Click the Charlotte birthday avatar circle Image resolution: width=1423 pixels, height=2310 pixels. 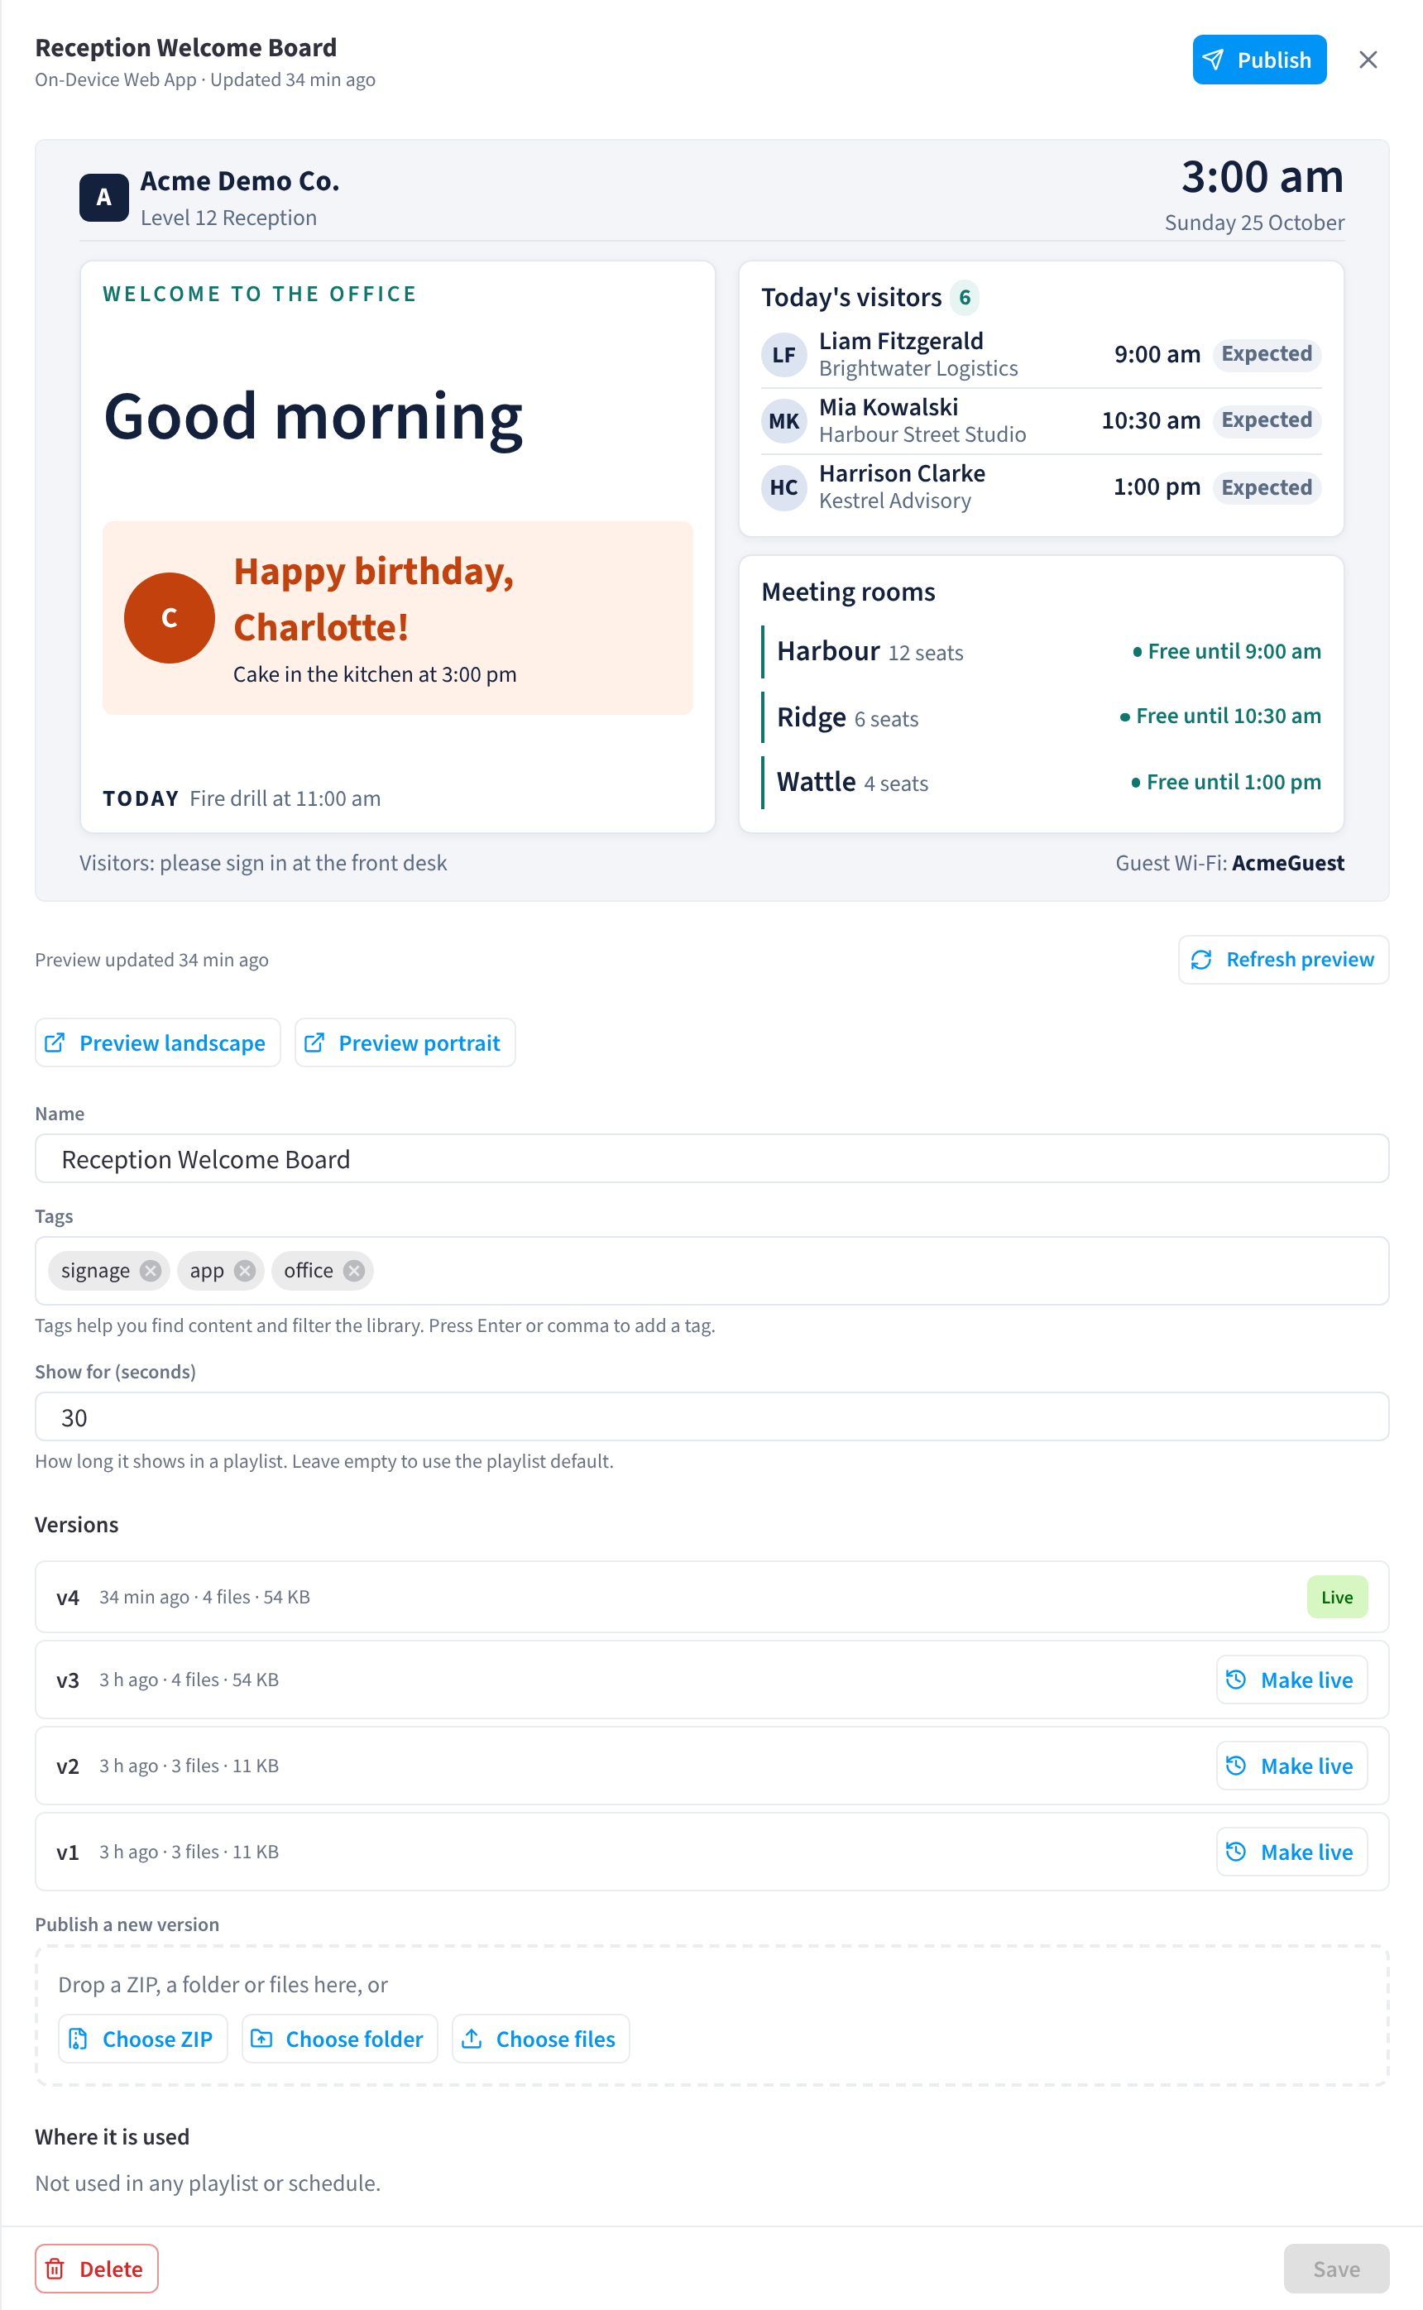[x=170, y=617]
